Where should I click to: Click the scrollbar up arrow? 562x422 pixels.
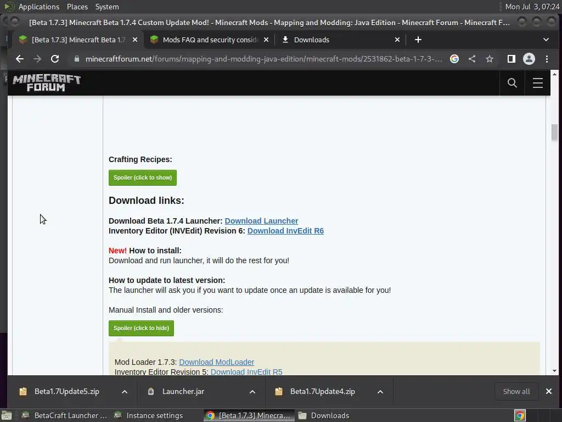554,74
